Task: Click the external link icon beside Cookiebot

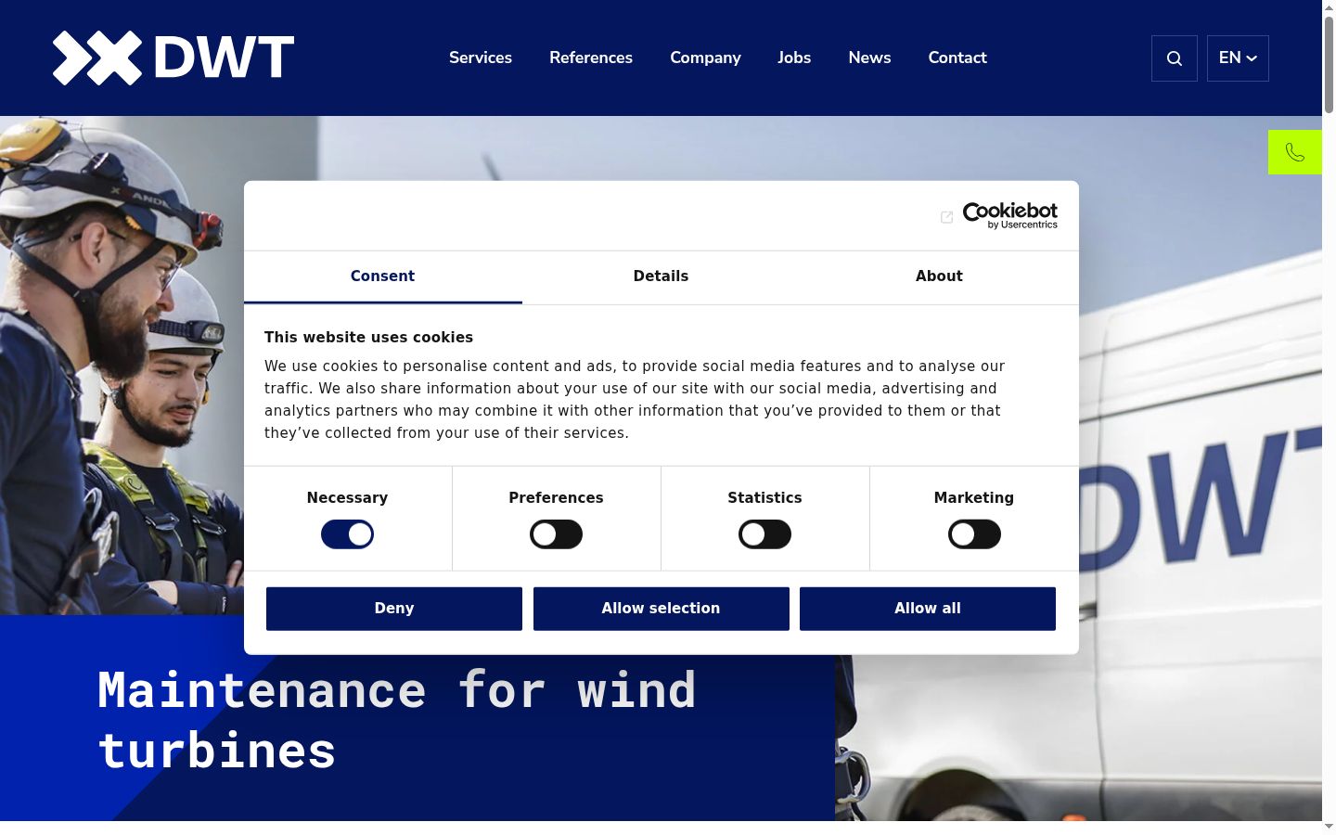Action: 946,217
